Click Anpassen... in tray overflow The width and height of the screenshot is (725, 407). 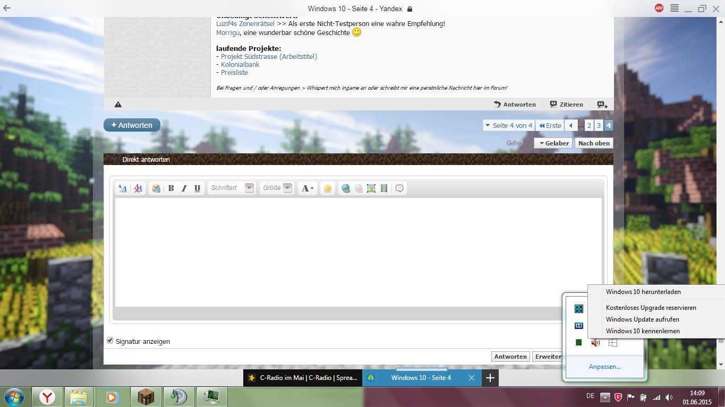tap(605, 367)
